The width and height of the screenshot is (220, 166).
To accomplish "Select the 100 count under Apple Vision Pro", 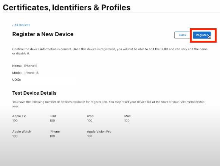I will pos(90,136).
